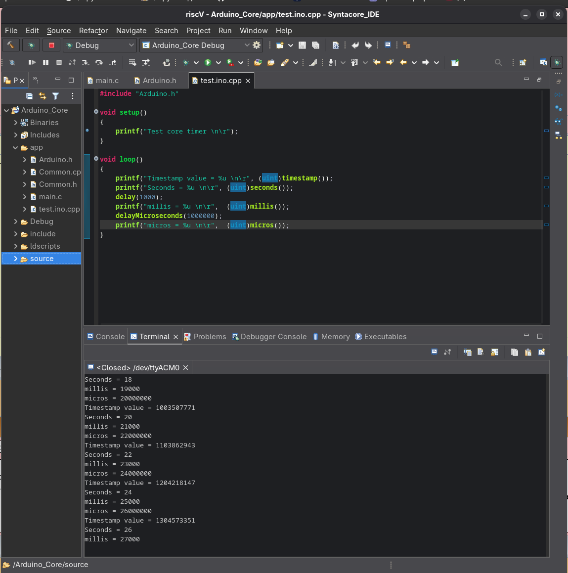The image size is (568, 573).
Task: Collapse the setup() function fold marker
Action: click(96, 112)
